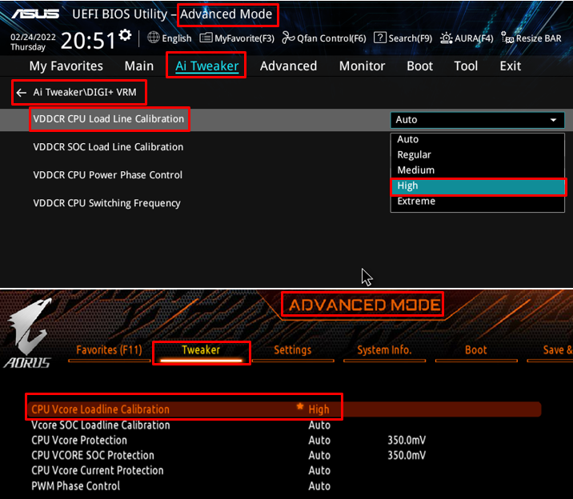Click 350.0mV beside CPU VCORE SOC Protection
The image size is (573, 499).
[407, 456]
